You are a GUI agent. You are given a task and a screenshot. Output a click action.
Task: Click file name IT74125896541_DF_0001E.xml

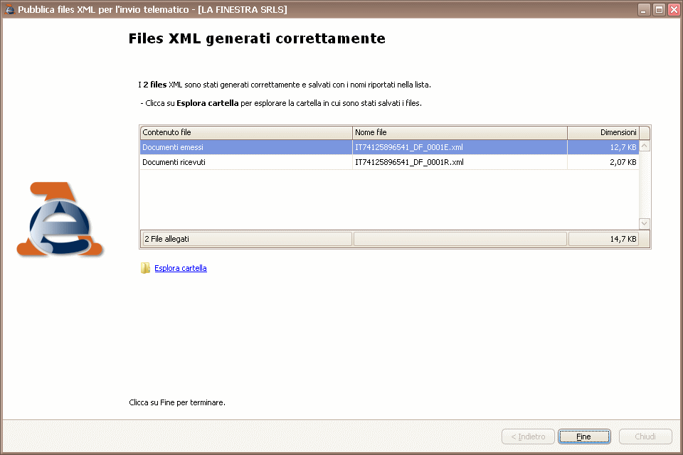pyautogui.click(x=409, y=148)
